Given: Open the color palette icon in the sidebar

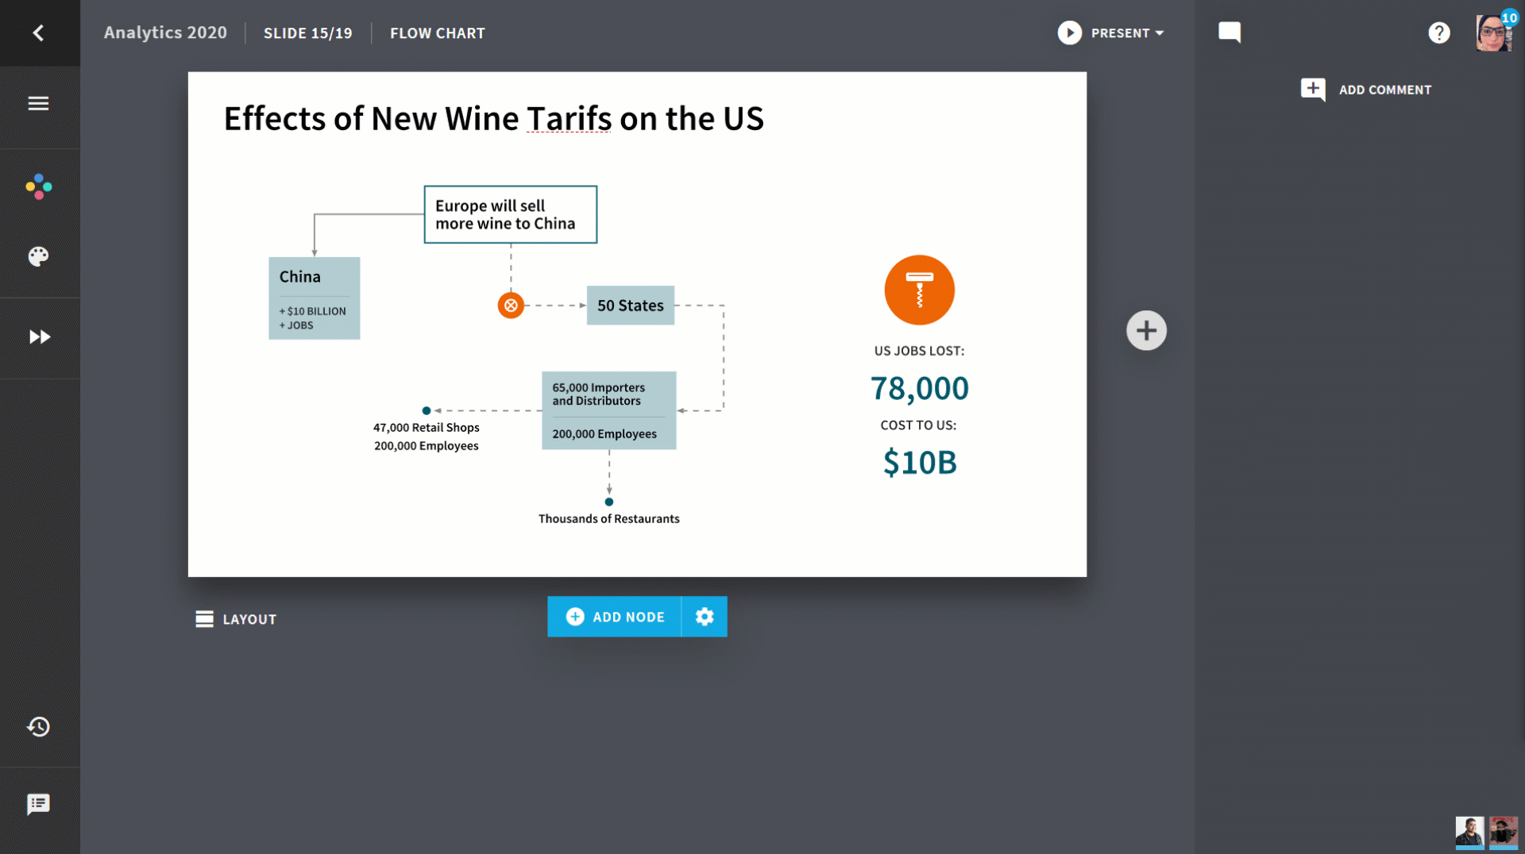Looking at the screenshot, I should 38,256.
